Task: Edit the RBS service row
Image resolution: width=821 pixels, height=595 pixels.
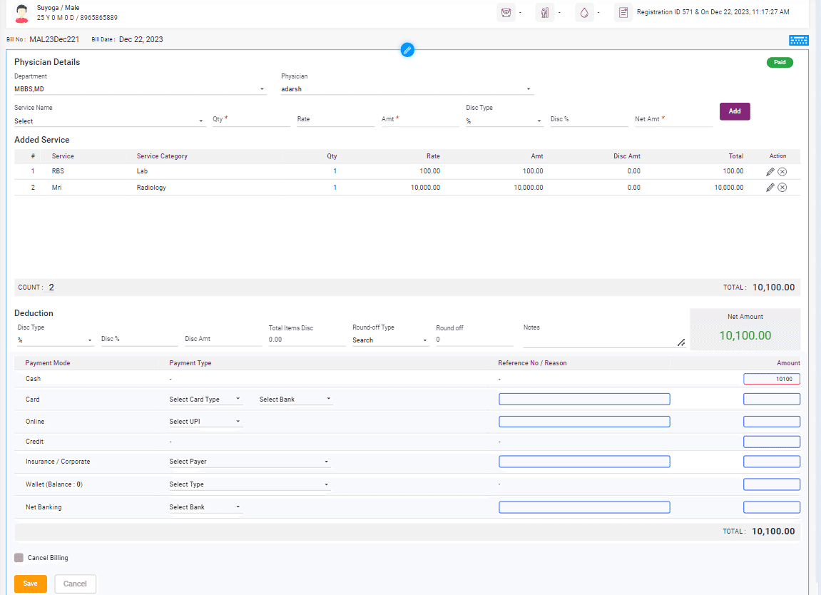Action: (x=770, y=171)
